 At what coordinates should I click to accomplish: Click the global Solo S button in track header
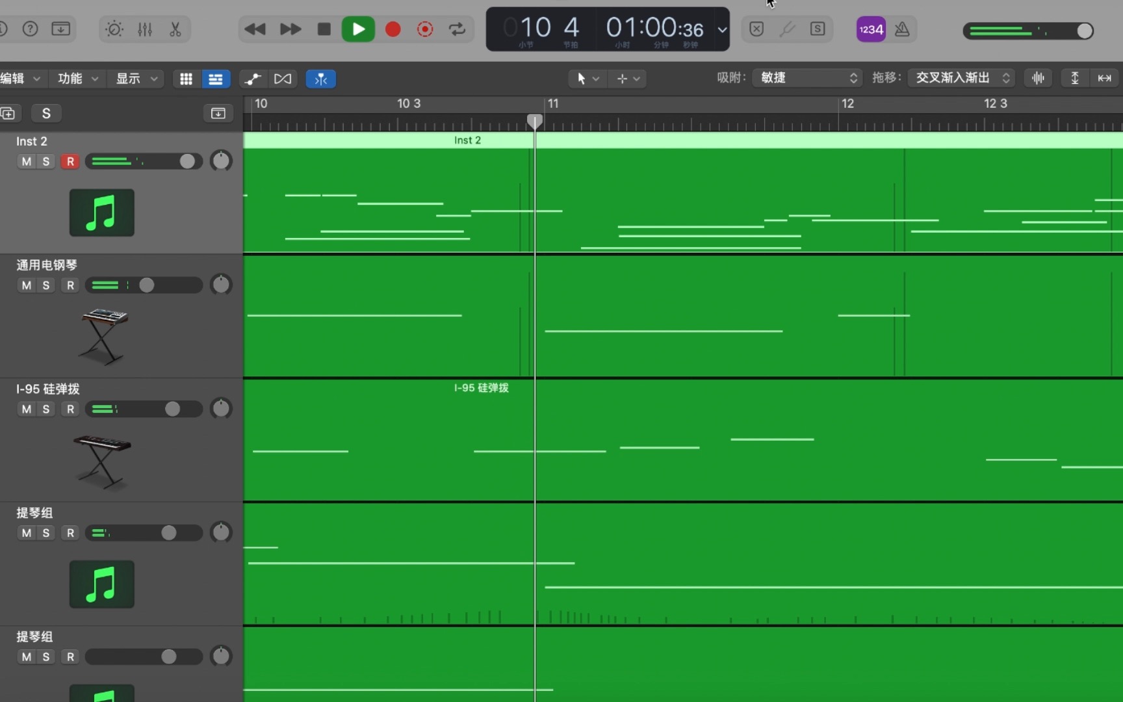click(x=46, y=113)
